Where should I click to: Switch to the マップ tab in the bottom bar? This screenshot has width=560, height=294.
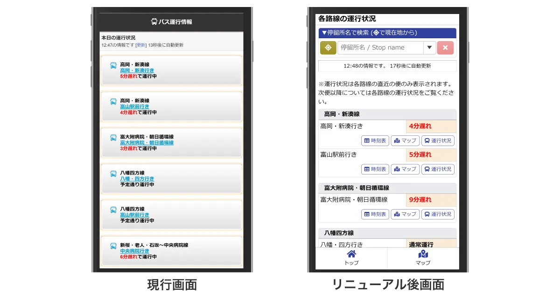(x=423, y=258)
